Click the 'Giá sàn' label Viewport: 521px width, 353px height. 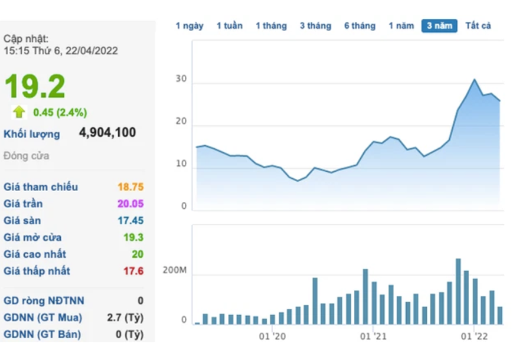(x=22, y=221)
